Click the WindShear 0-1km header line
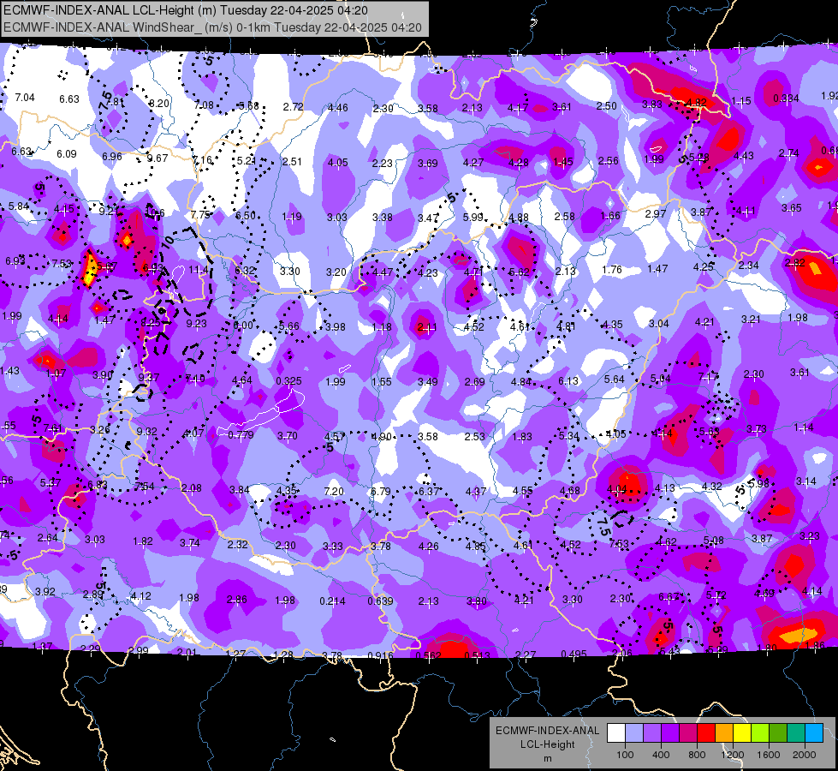 pos(212,27)
